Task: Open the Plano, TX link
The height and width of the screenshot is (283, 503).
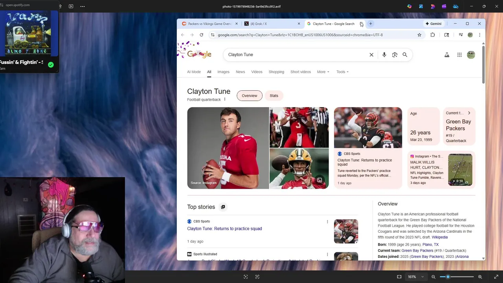Action: tap(430, 244)
